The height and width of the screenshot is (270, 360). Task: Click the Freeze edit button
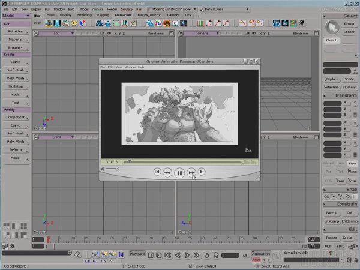pyautogui.click(x=331, y=238)
